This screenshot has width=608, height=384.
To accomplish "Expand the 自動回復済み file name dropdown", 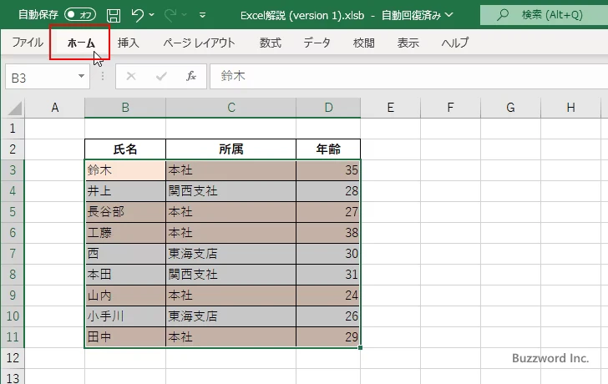I will click(449, 15).
